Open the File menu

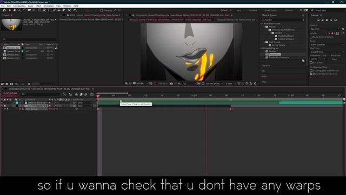click(3, 6)
